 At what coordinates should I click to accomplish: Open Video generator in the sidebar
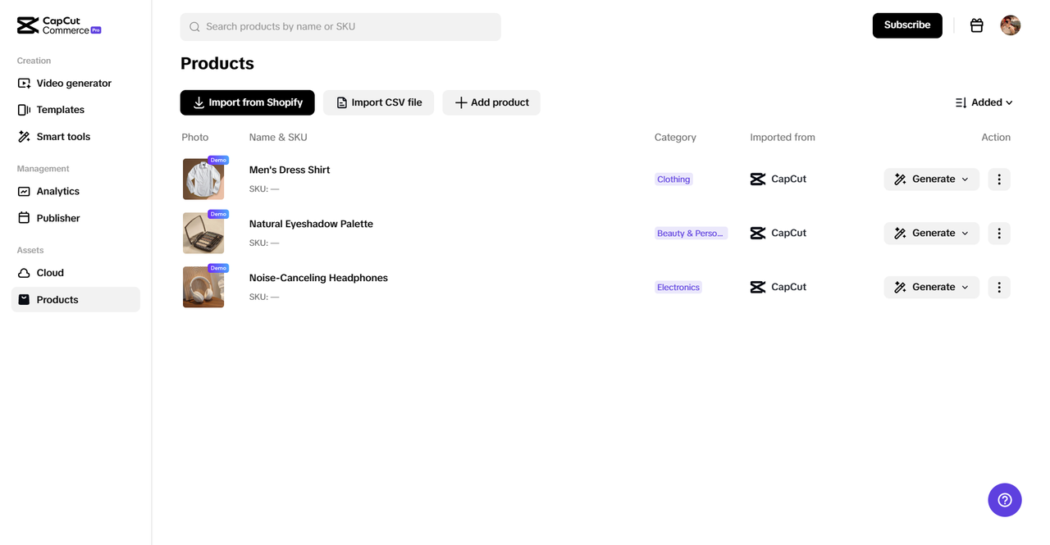click(73, 84)
